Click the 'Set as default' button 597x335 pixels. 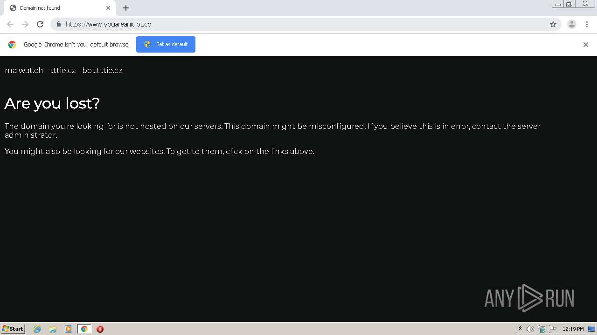(x=166, y=44)
